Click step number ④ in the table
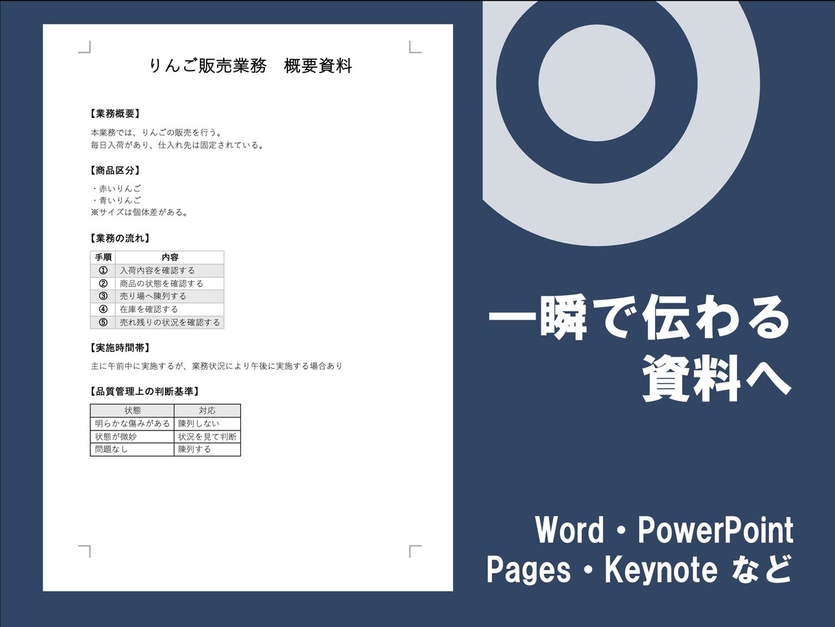Image resolution: width=835 pixels, height=627 pixels. [x=103, y=309]
